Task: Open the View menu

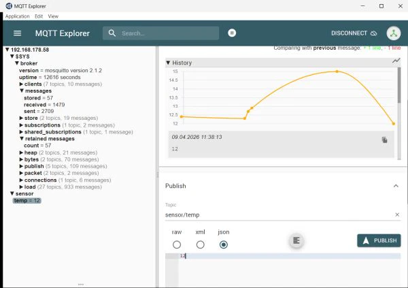Action: coord(53,16)
